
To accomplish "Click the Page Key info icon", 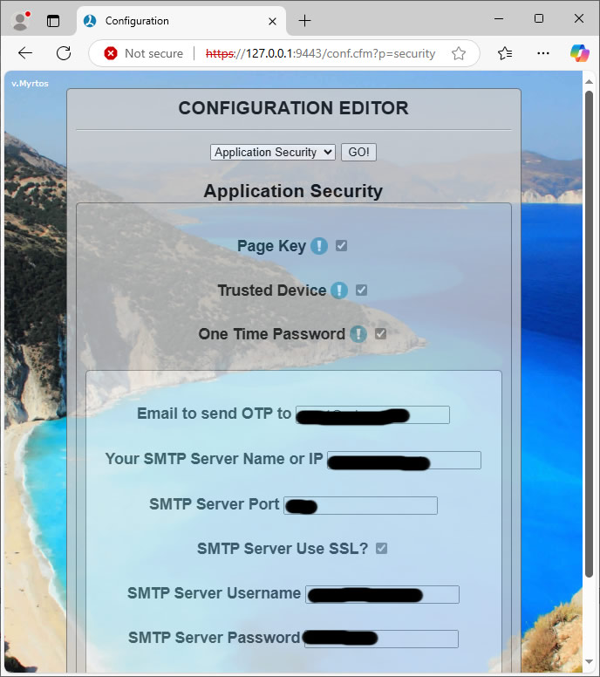I will pos(319,246).
